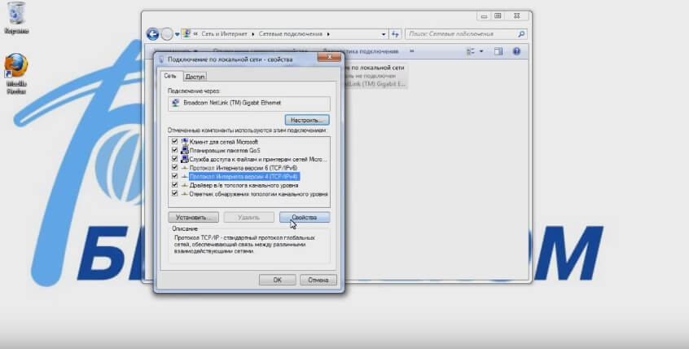The height and width of the screenshot is (349, 689).
Task: Click the 'Отмена' button
Action: 318,280
